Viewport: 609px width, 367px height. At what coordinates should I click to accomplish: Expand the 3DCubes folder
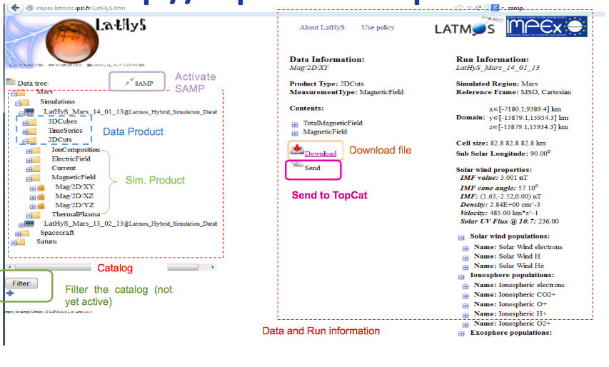pyautogui.click(x=25, y=123)
